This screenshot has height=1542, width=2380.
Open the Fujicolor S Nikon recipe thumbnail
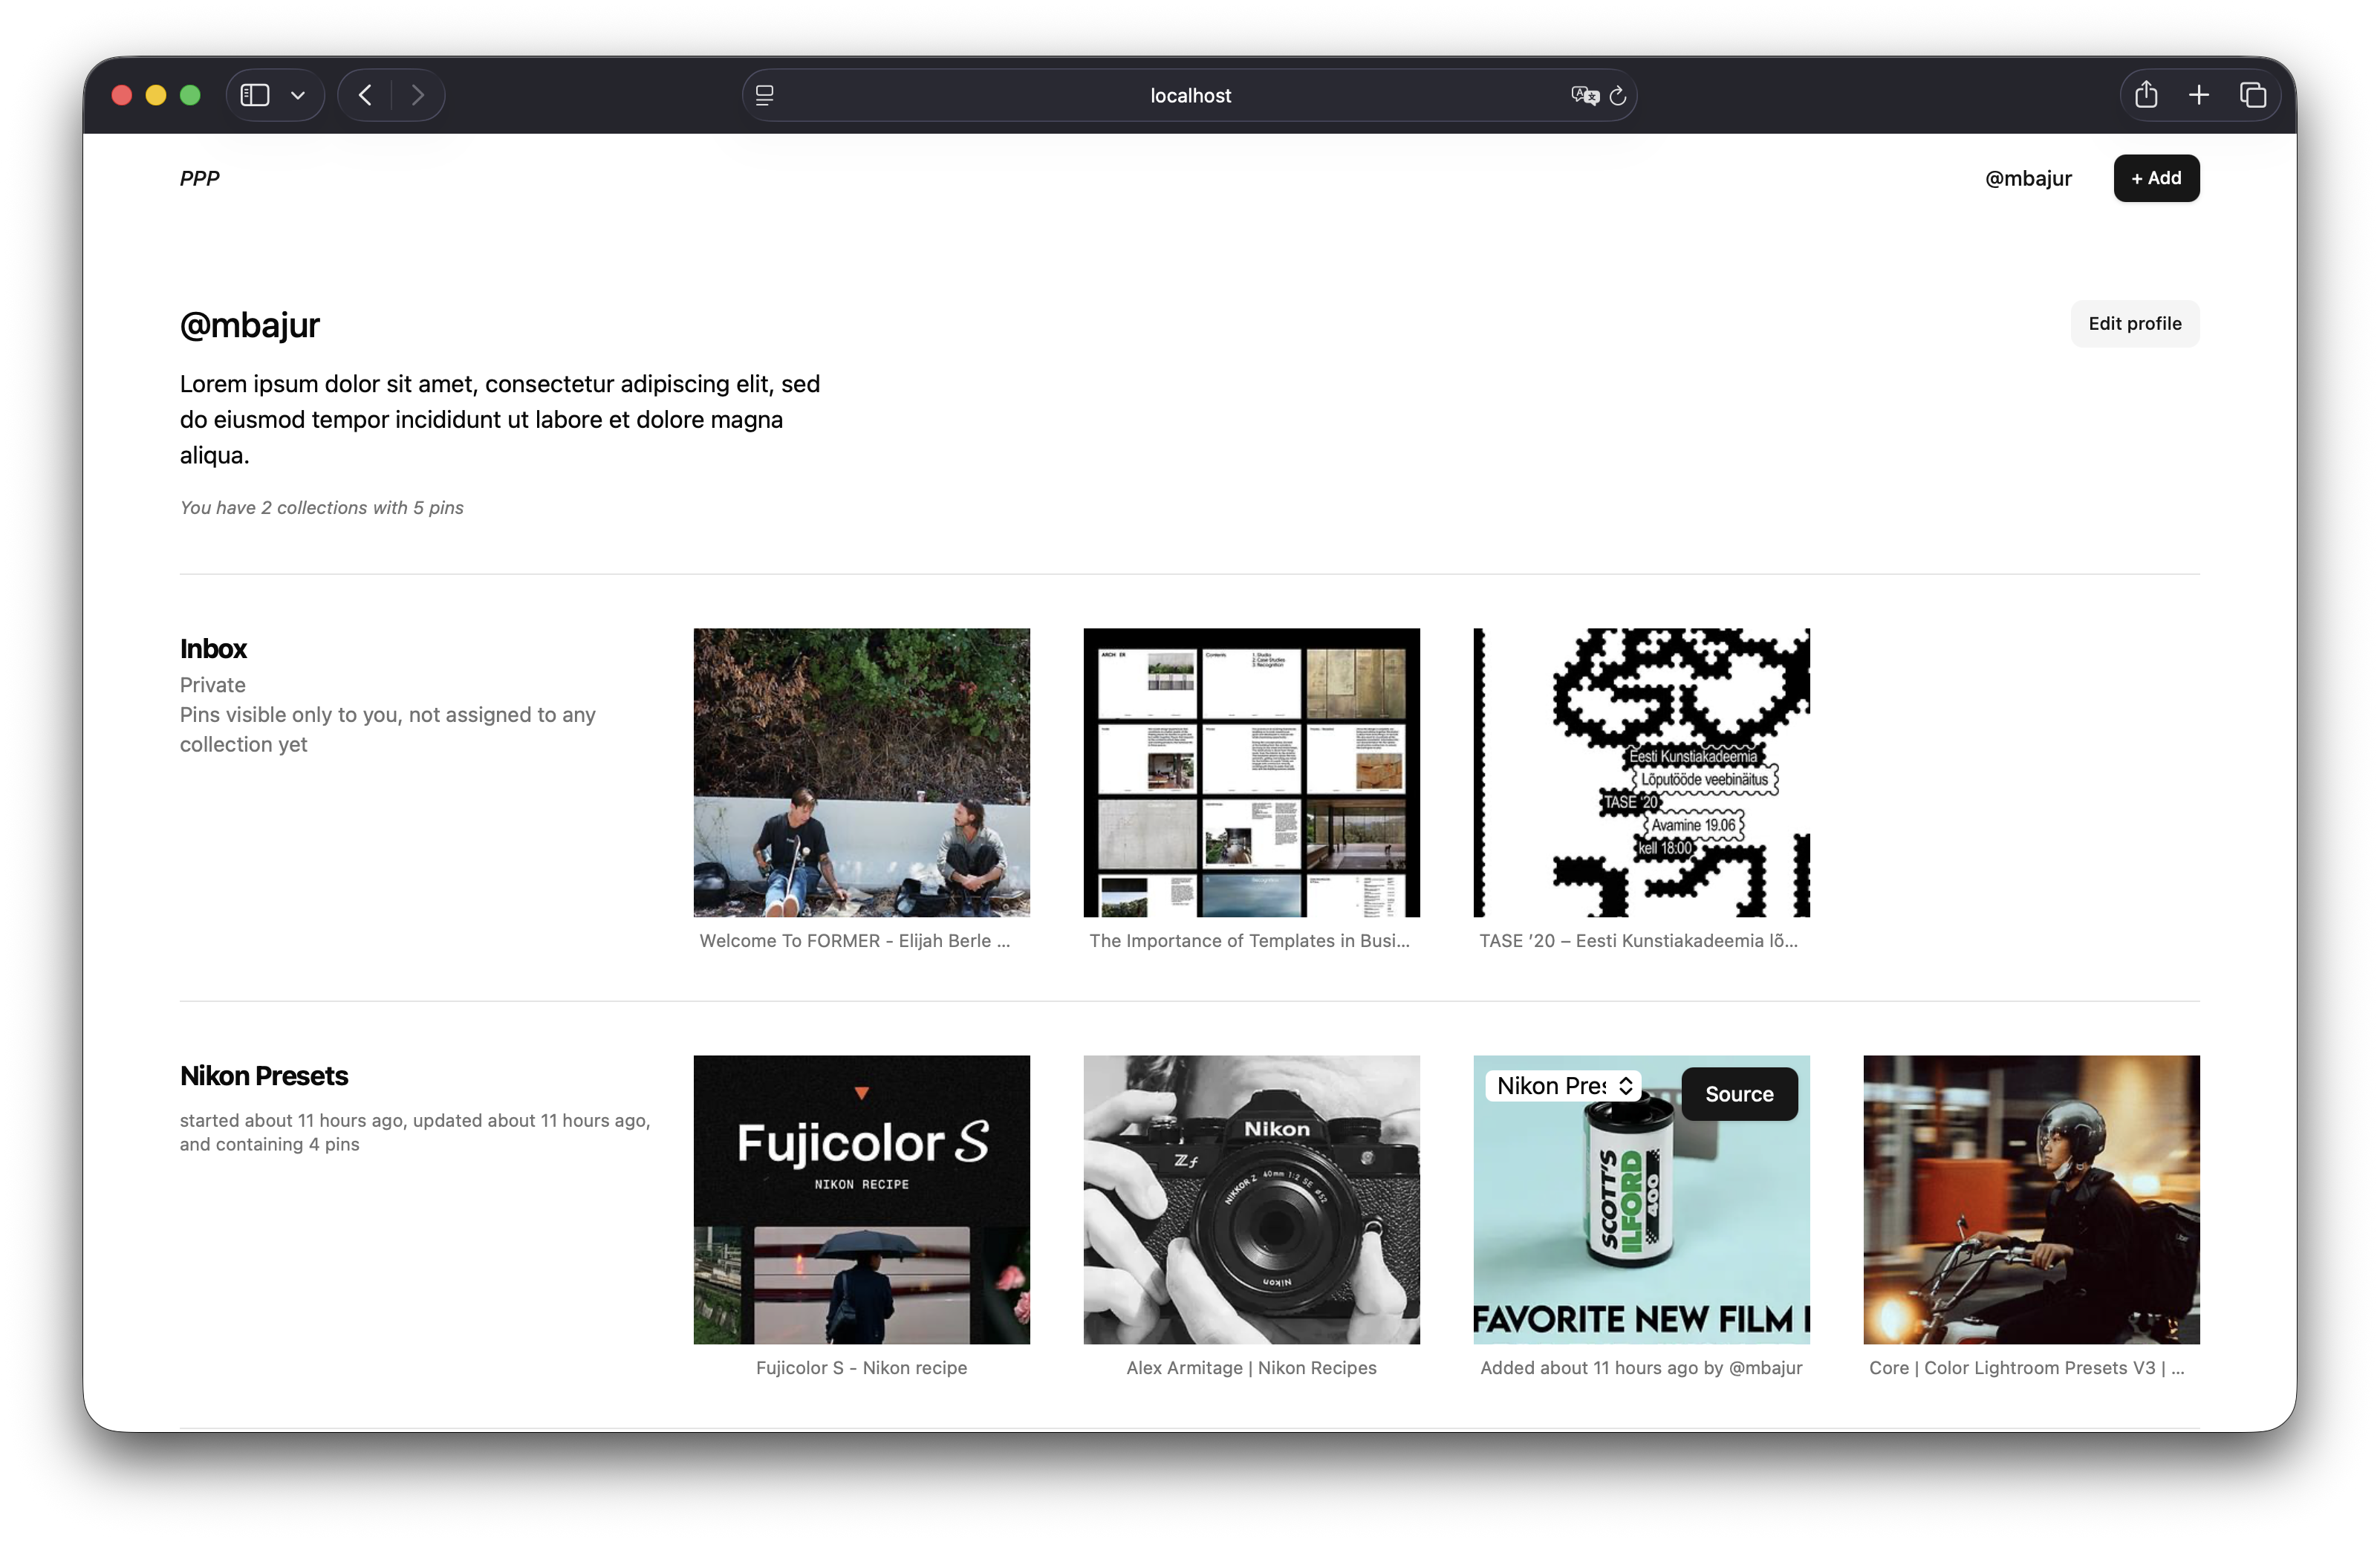tap(862, 1200)
